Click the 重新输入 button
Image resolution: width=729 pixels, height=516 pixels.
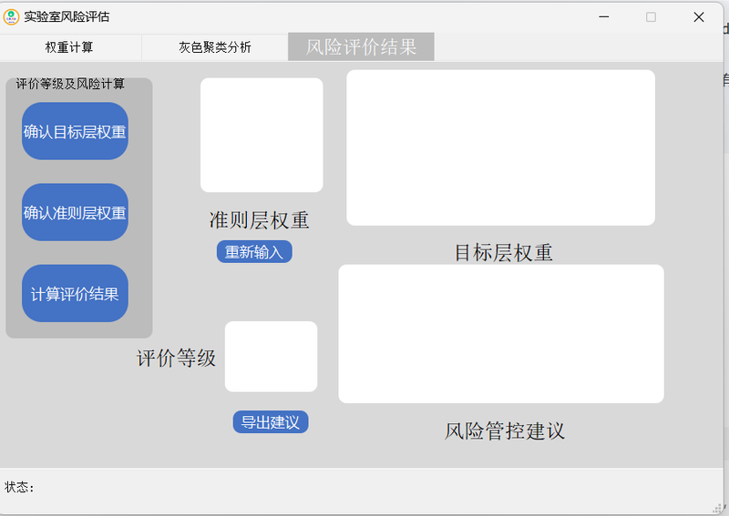point(254,252)
